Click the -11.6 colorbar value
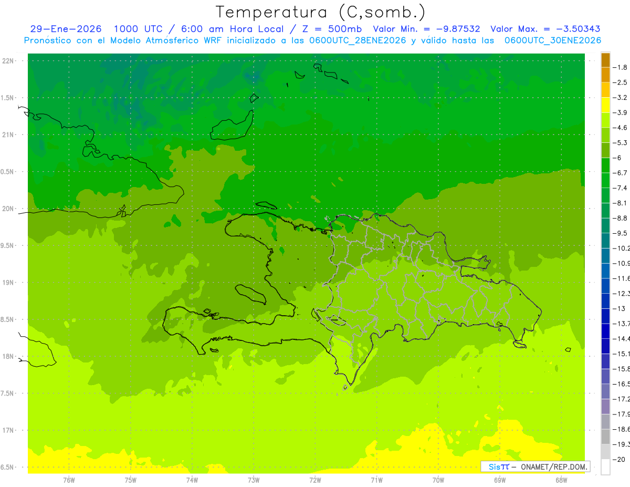The image size is (630, 487). tap(622, 278)
